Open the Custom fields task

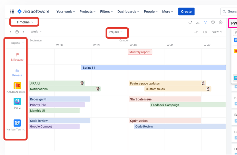point(178,89)
